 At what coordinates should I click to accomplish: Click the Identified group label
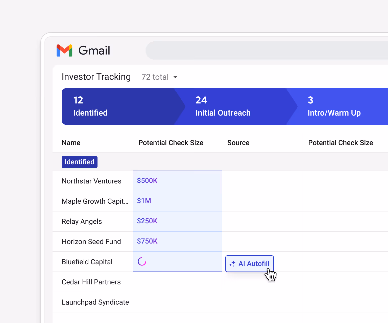pos(80,162)
